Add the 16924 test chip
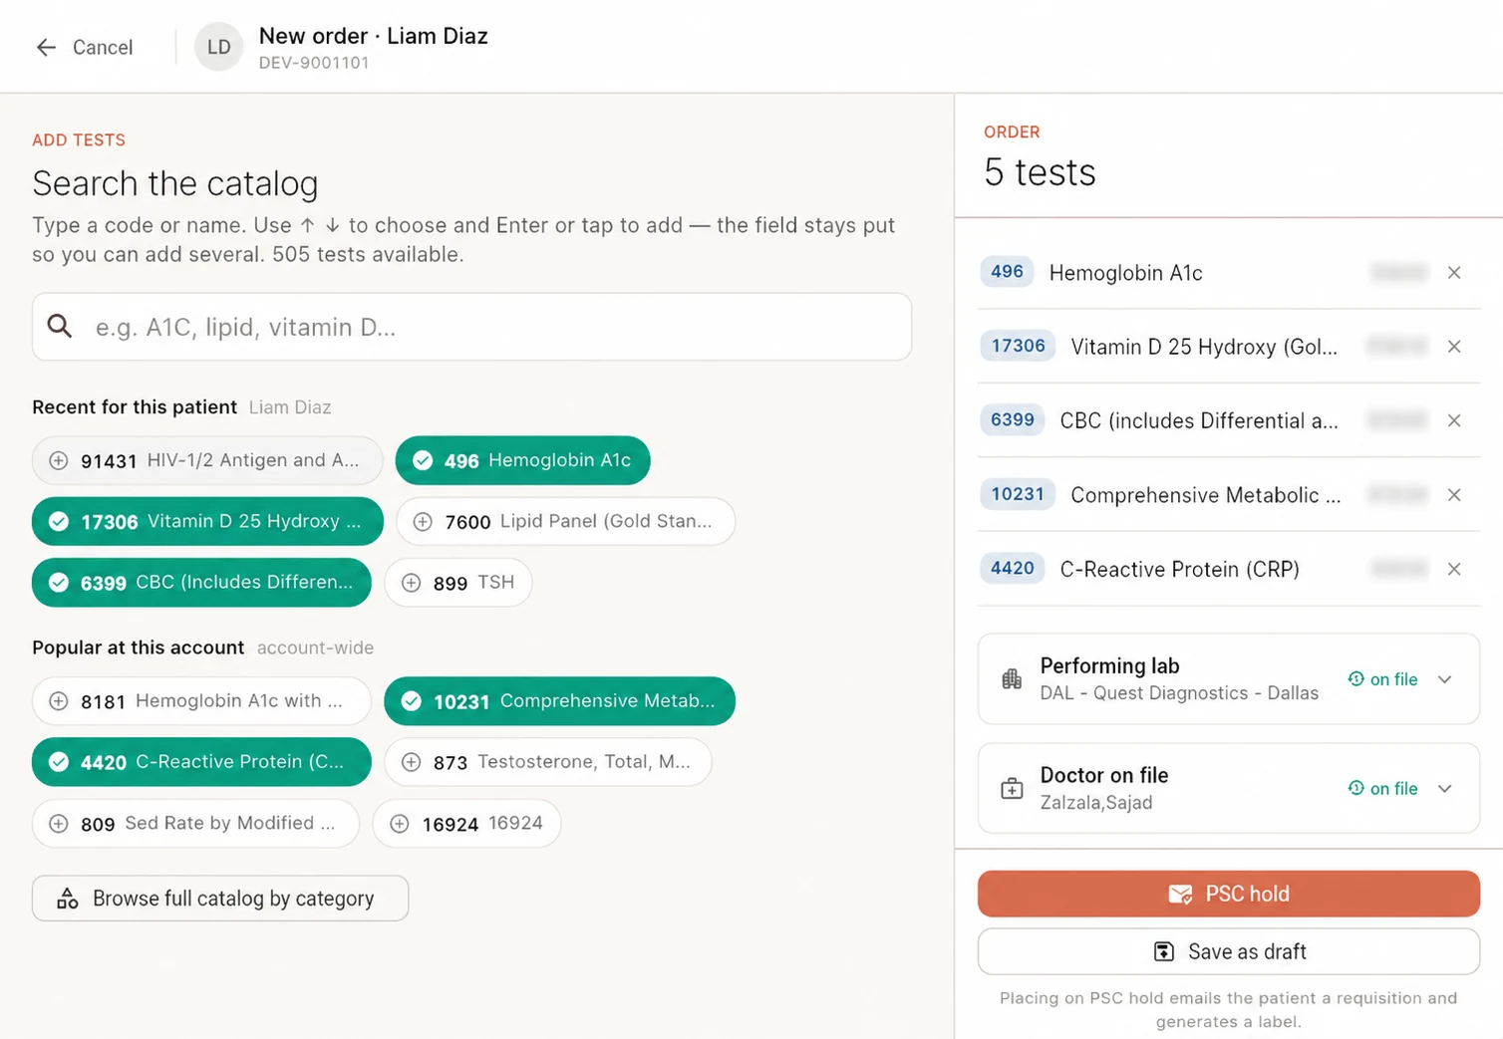 point(466,824)
